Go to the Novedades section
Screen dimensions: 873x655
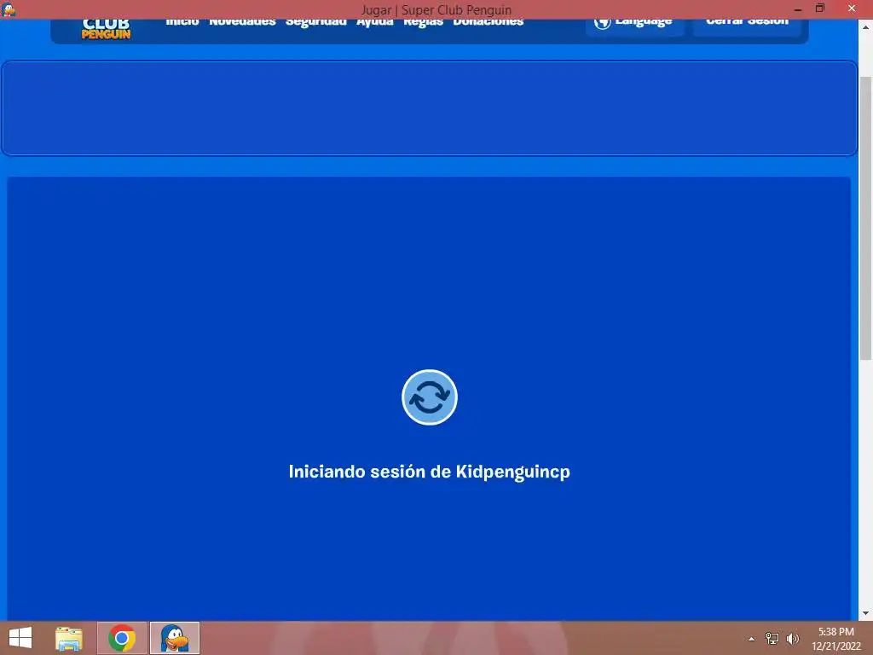point(242,23)
